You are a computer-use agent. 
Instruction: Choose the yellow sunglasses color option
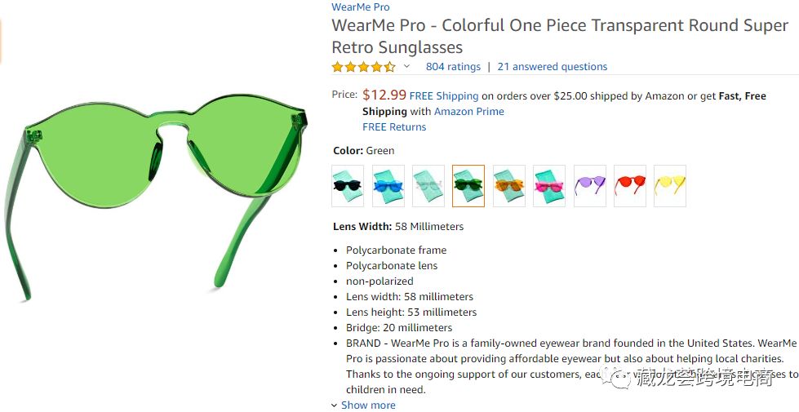(x=669, y=186)
